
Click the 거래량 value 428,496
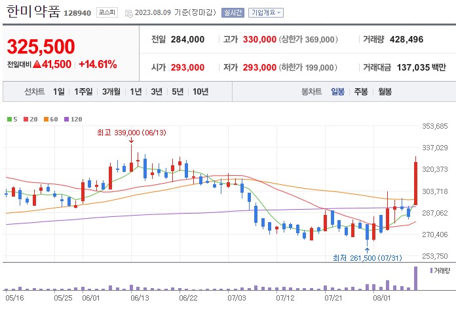407,39
